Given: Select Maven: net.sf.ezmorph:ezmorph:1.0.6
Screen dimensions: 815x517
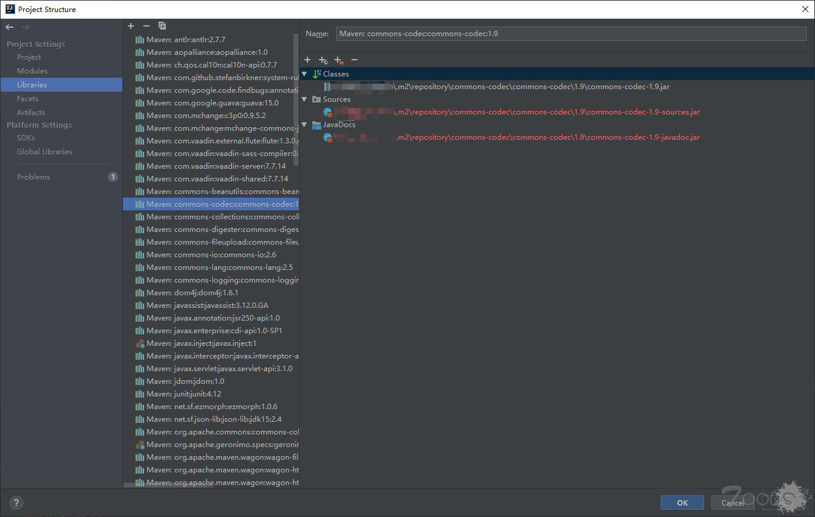Looking at the screenshot, I should 211,407.
